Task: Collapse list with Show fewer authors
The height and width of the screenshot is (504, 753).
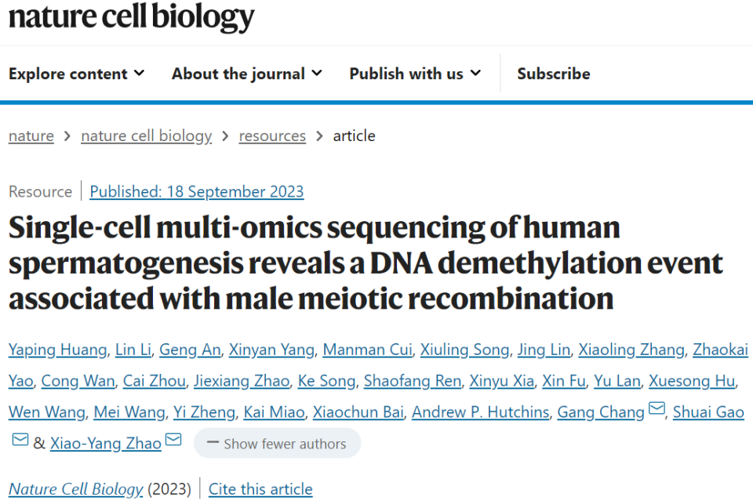Action: 277,444
